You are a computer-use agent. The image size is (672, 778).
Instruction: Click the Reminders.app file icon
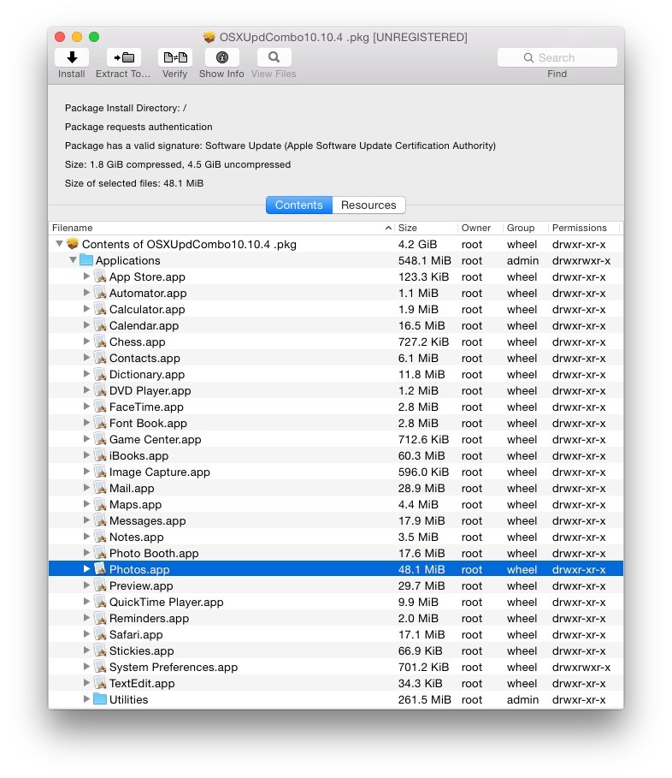100,618
